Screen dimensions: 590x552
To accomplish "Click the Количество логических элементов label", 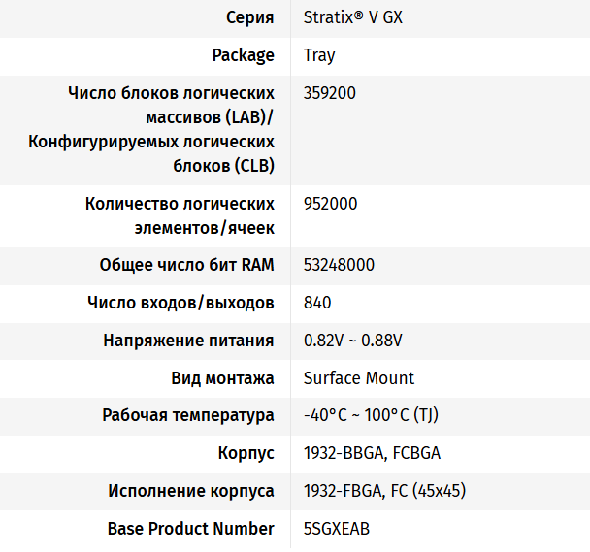I will (180, 215).
